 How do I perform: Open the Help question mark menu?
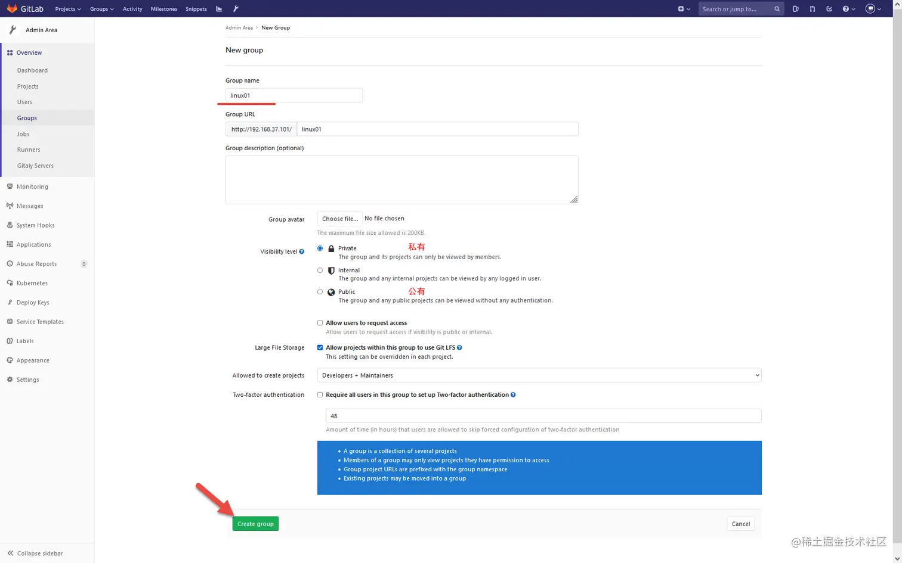(848, 9)
